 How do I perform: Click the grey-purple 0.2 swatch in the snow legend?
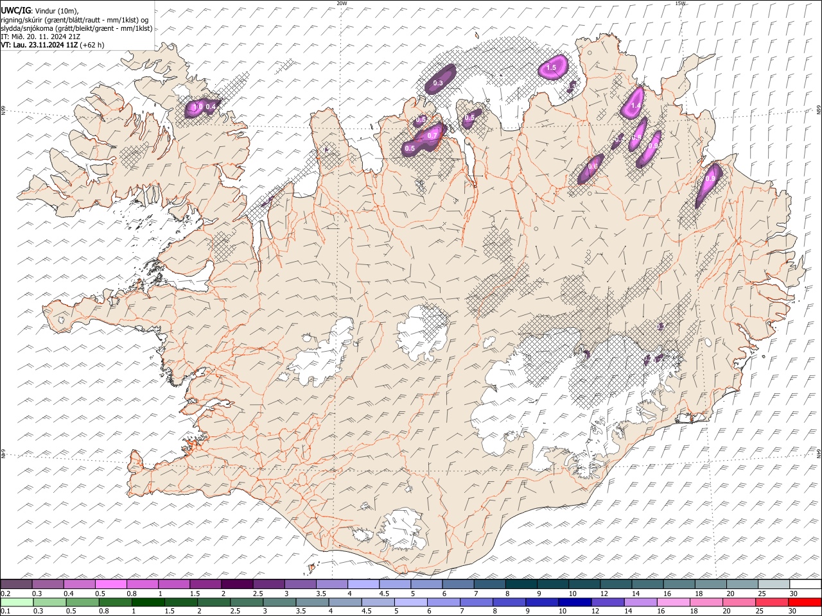(x=16, y=584)
